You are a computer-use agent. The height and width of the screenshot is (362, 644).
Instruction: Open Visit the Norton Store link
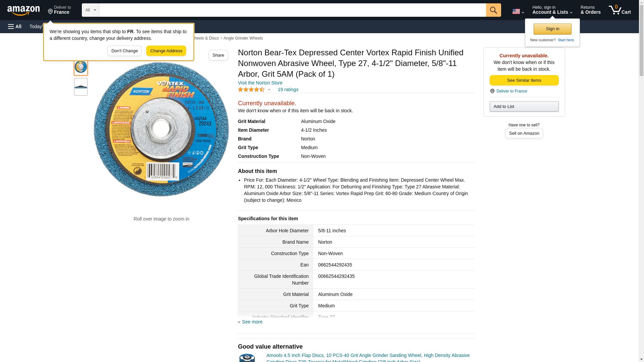coord(260,83)
